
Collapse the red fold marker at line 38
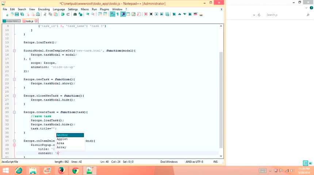pyautogui.click(x=14, y=145)
